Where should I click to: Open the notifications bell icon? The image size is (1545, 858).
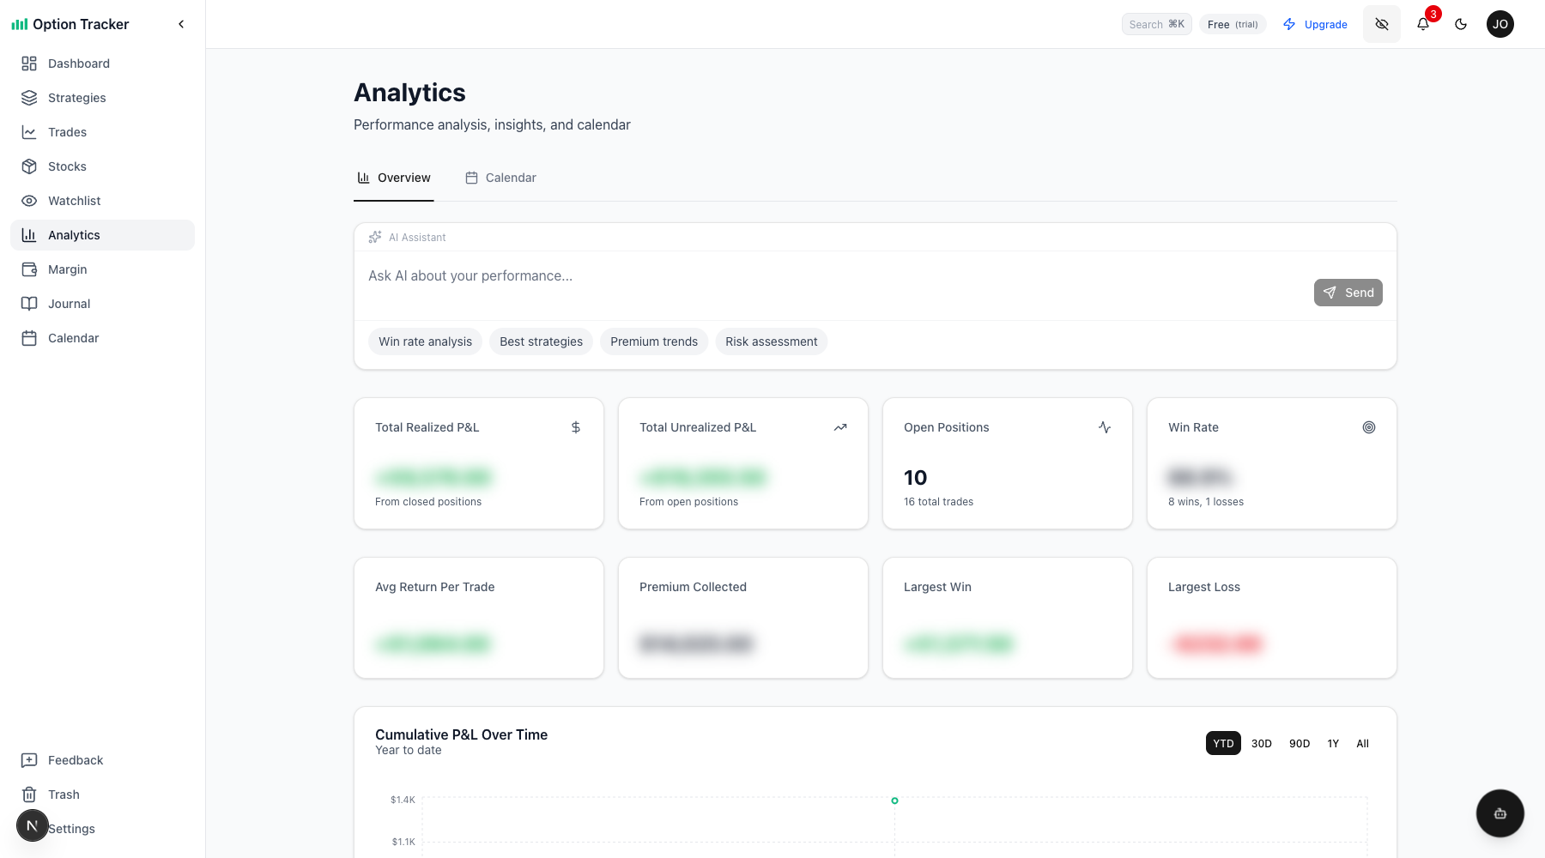[x=1423, y=24]
